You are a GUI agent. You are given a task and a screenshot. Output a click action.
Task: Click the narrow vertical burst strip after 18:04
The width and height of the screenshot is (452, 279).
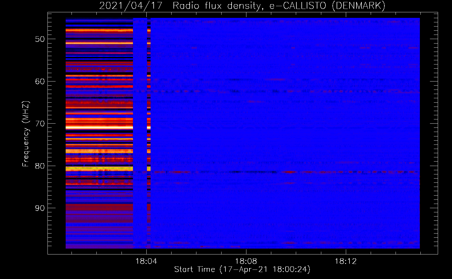(149, 133)
